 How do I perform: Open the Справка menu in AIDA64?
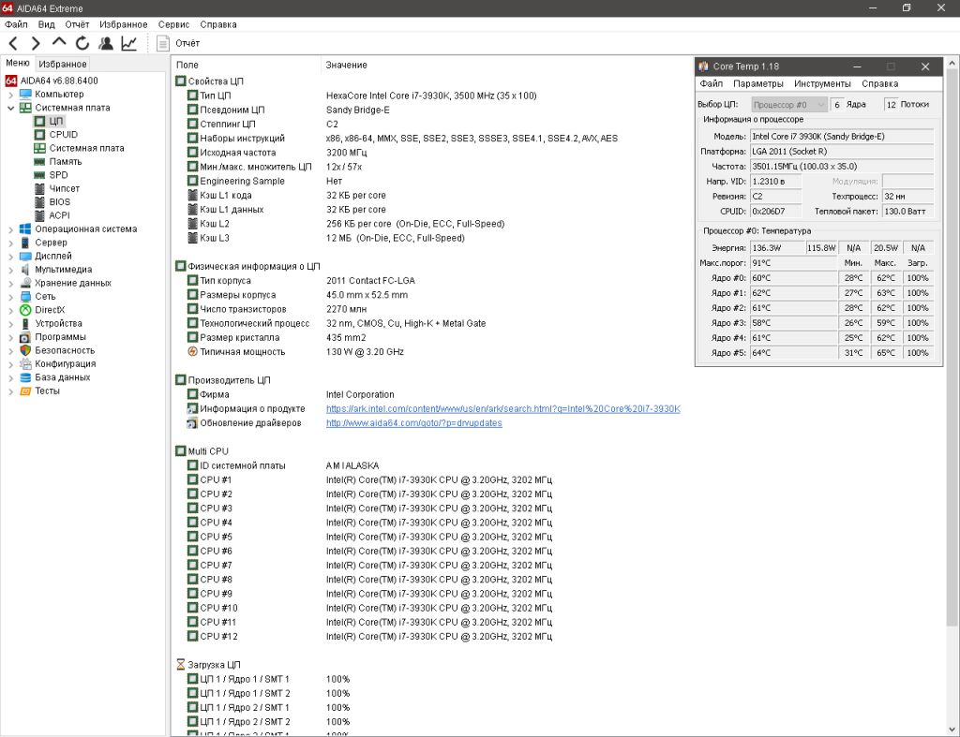pyautogui.click(x=217, y=24)
